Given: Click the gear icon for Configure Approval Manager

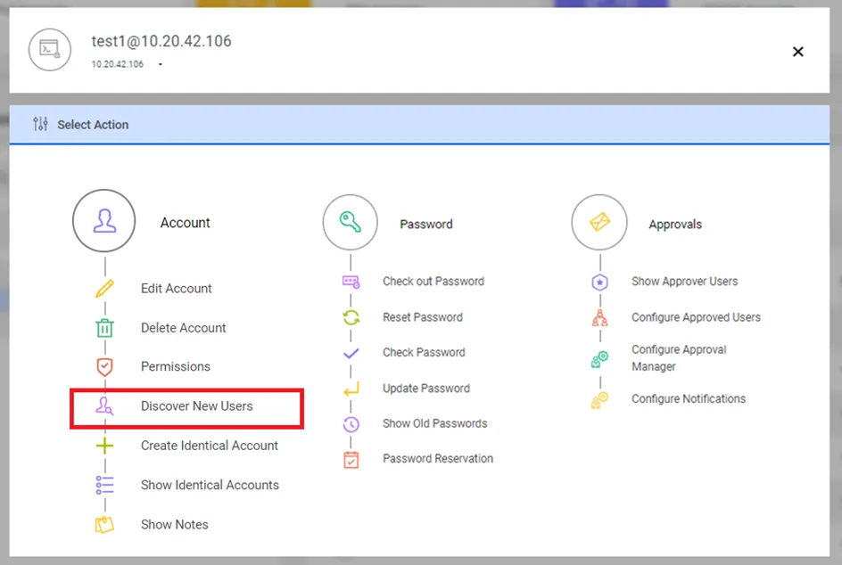Looking at the screenshot, I should (599, 359).
